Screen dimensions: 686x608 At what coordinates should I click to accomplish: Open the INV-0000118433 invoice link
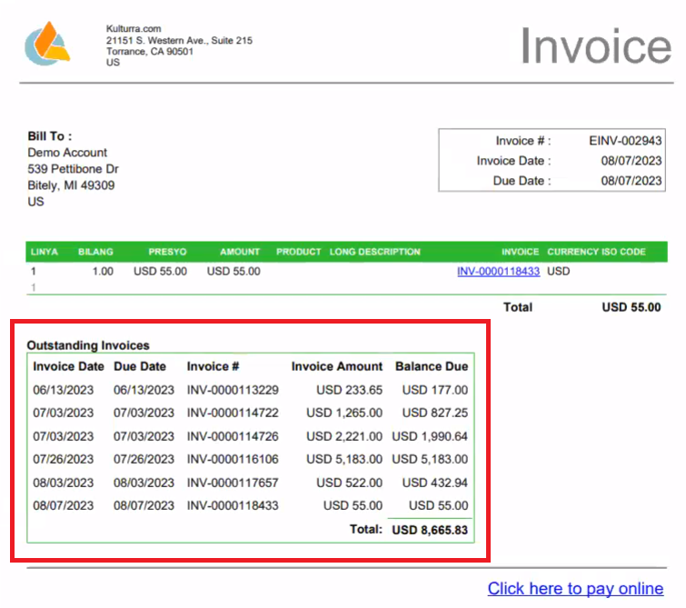(x=498, y=271)
